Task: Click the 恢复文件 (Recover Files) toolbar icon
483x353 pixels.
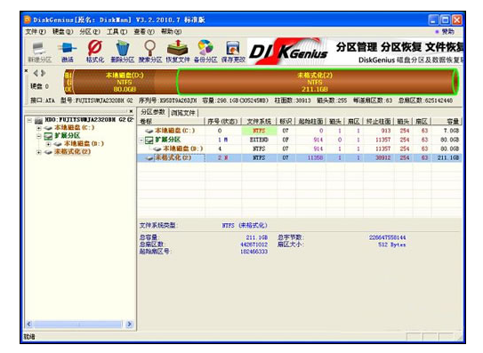Action: click(x=178, y=52)
